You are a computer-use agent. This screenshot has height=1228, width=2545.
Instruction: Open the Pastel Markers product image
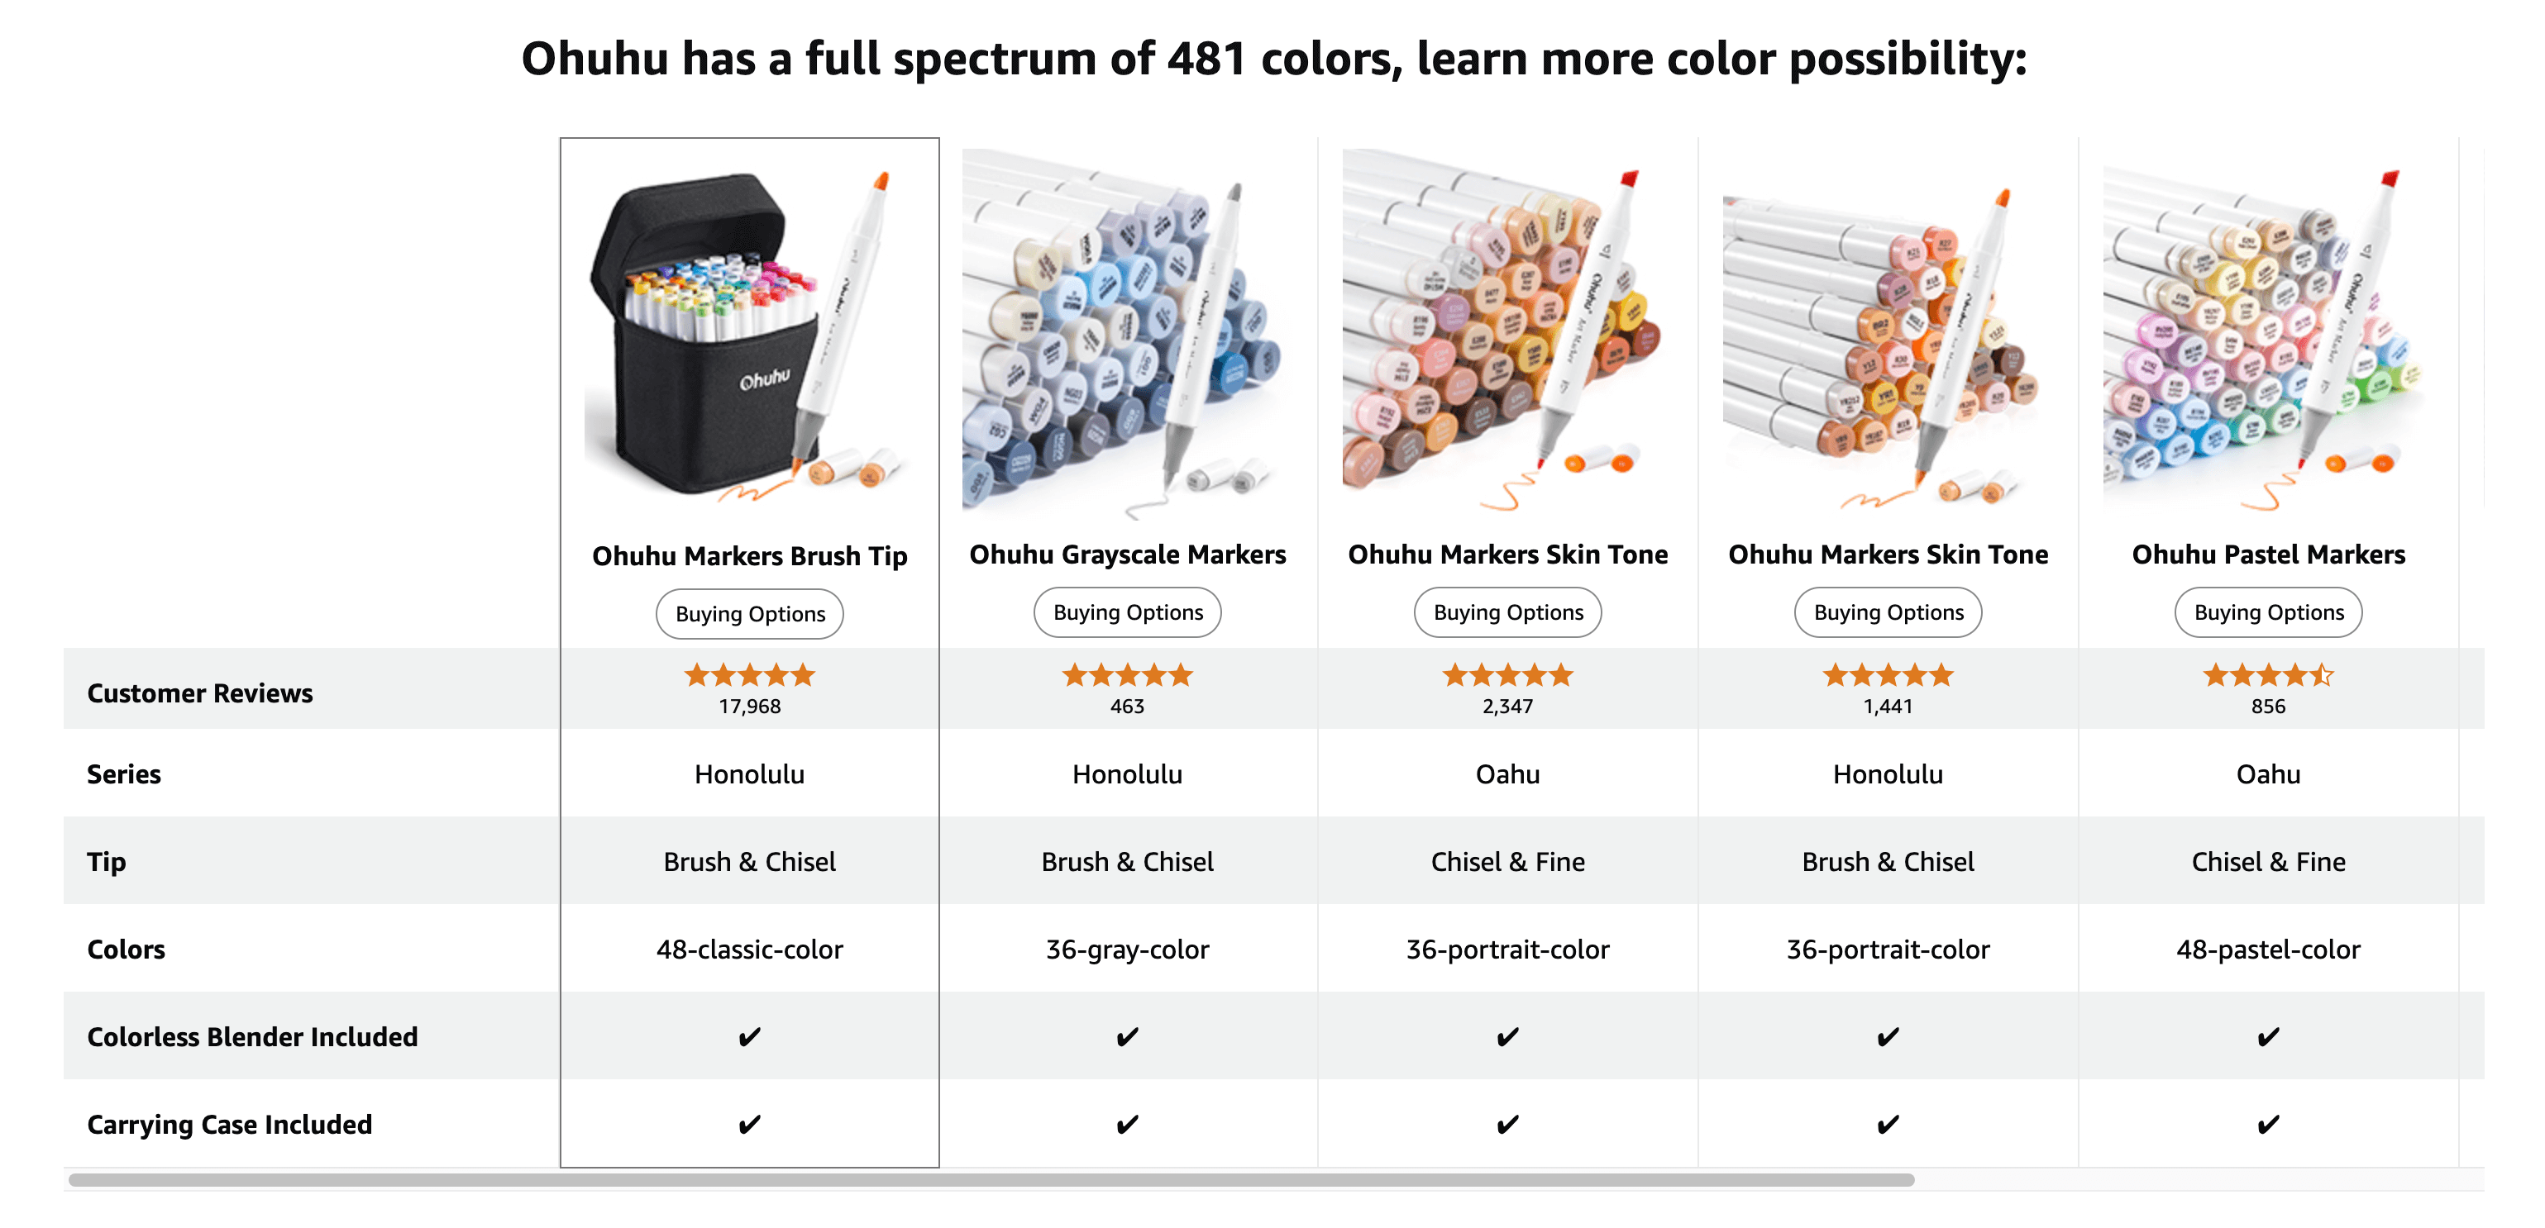pos(2268,334)
